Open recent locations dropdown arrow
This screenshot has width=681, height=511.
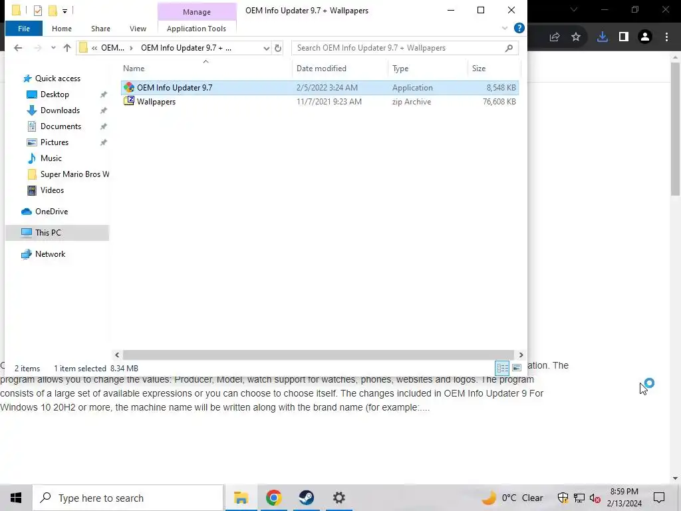(x=53, y=48)
